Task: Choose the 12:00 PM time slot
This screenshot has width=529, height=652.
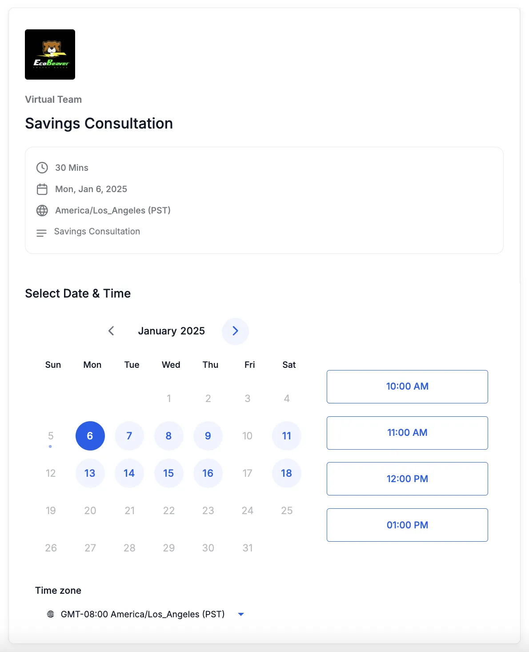Action: (407, 479)
